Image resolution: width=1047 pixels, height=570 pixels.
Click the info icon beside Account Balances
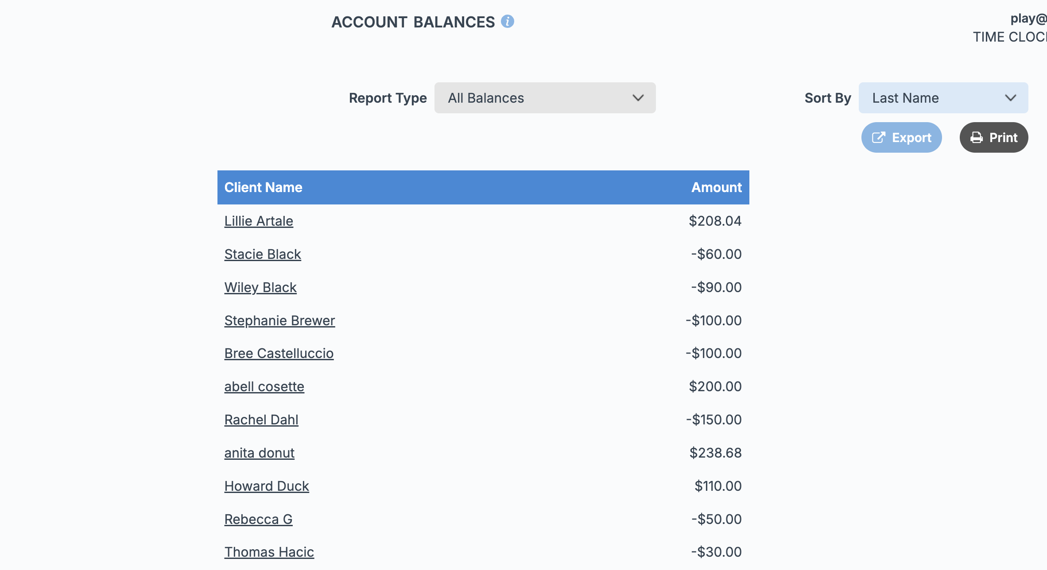pos(508,21)
